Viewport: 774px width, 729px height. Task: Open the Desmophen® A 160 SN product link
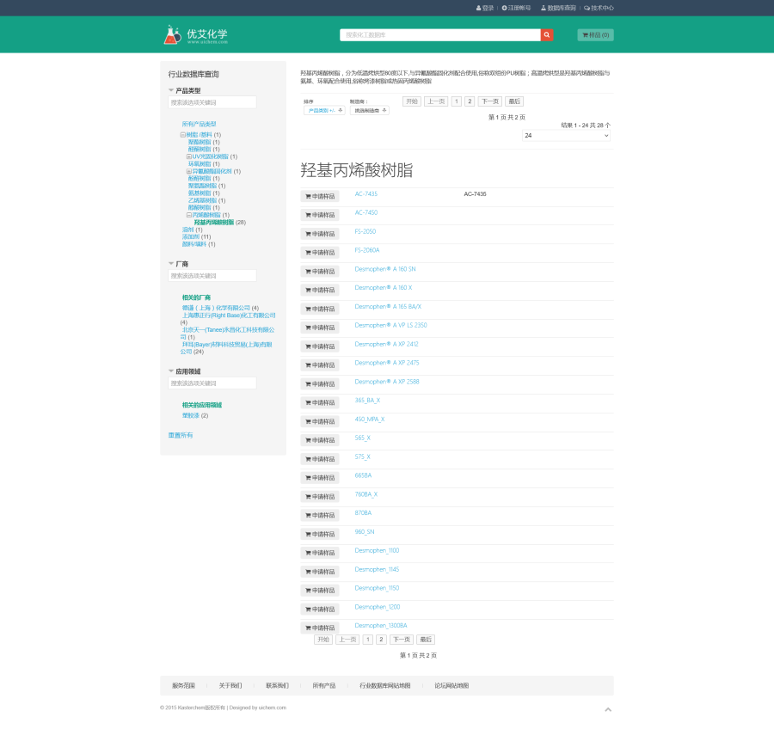coord(384,269)
